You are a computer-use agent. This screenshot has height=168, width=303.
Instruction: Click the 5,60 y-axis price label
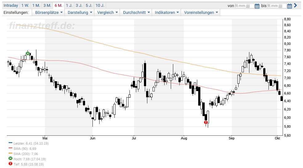287,135
